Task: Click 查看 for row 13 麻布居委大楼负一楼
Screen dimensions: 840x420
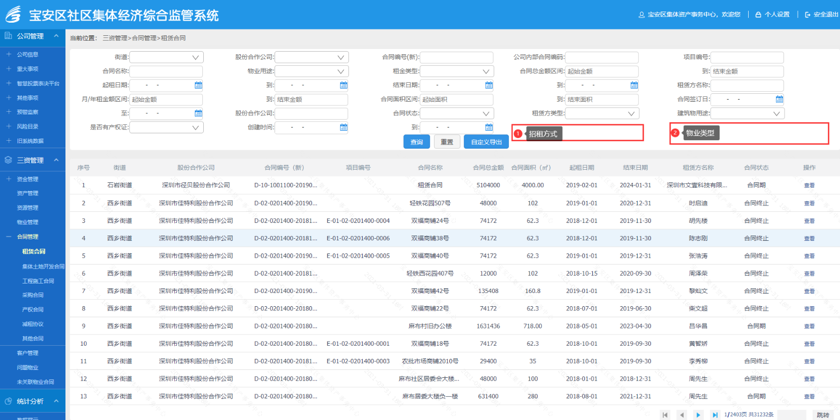Action: [809, 396]
